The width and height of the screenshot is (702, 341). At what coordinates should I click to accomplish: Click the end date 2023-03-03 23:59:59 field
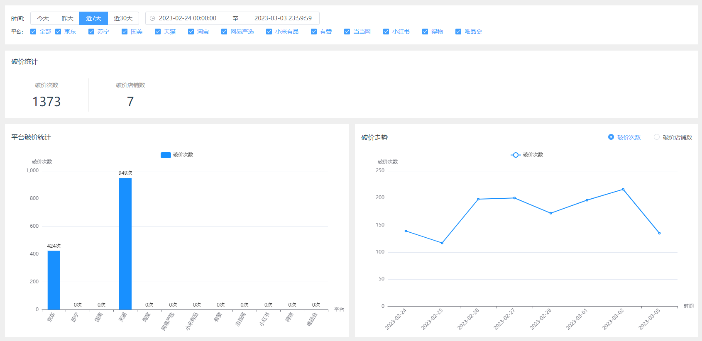tap(283, 18)
